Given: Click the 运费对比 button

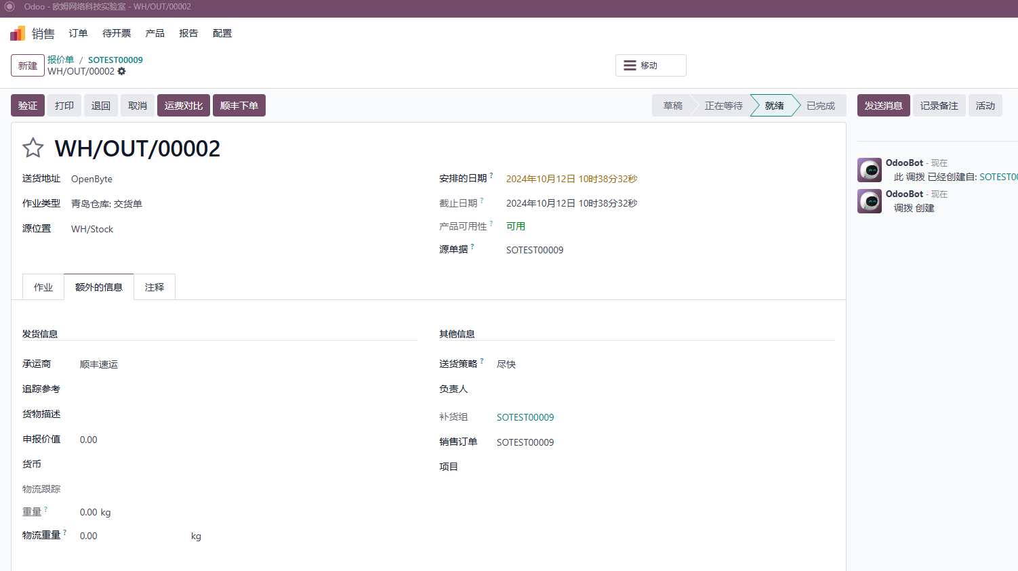Looking at the screenshot, I should click(x=184, y=106).
